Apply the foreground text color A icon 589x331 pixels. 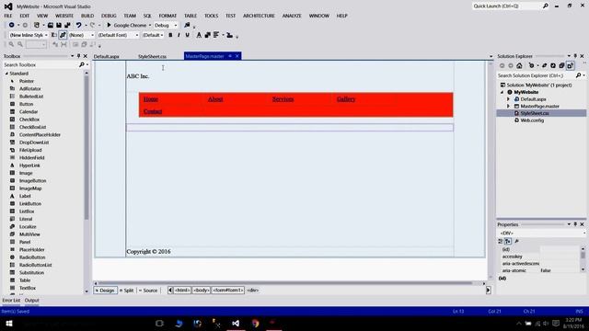199,35
